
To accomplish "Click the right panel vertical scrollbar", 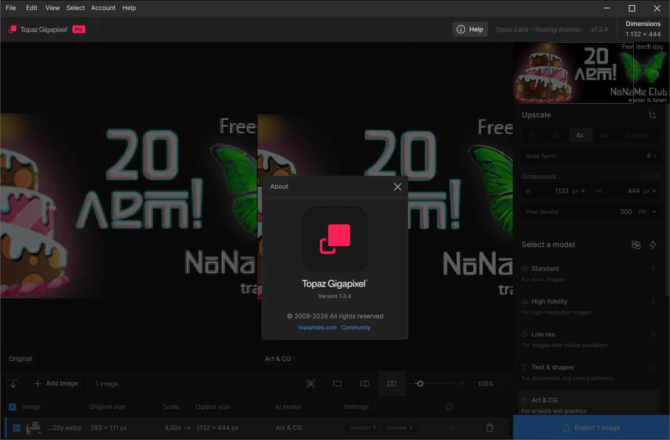I will (667, 201).
